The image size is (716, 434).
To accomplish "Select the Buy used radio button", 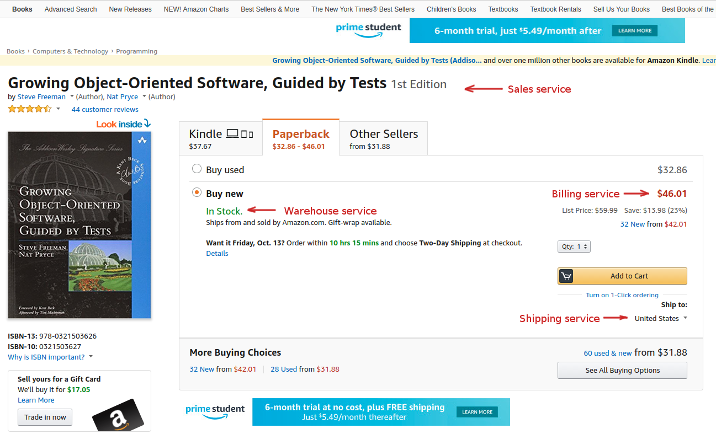I will [197, 169].
